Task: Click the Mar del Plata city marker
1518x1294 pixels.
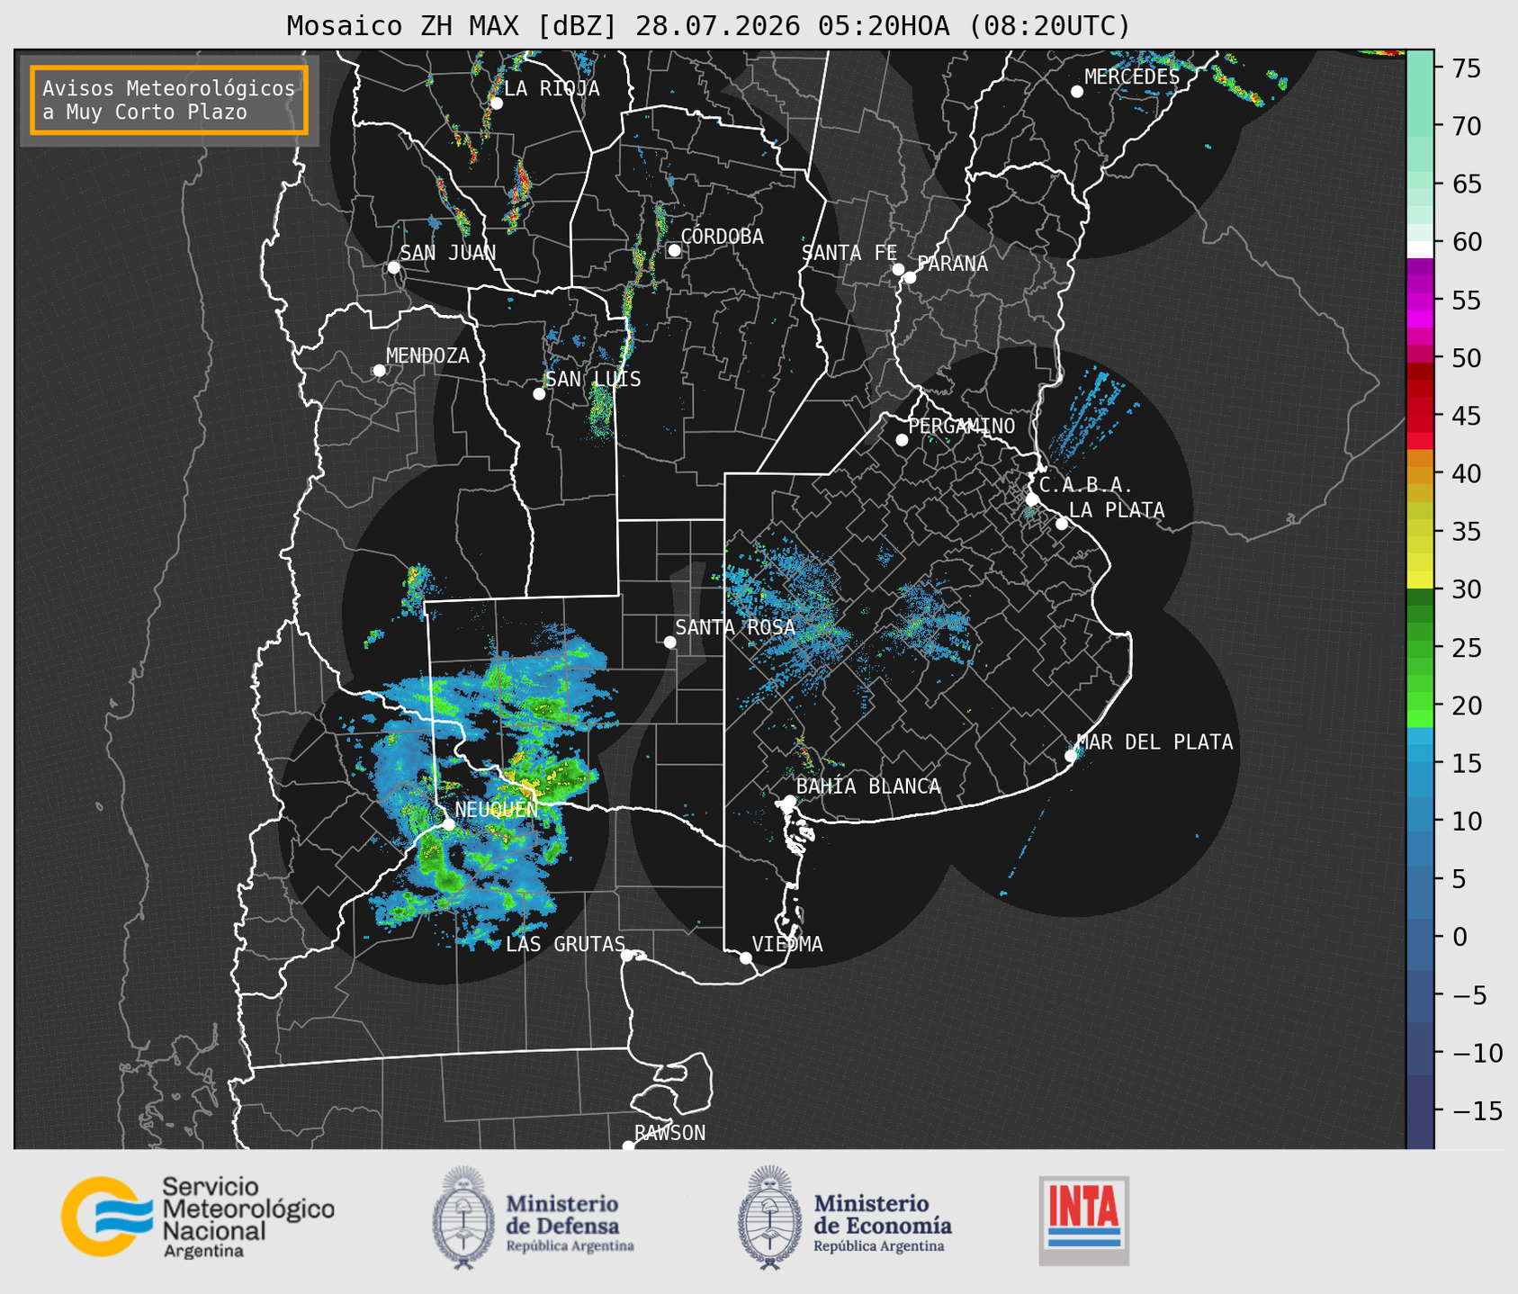Action: pyautogui.click(x=1071, y=756)
